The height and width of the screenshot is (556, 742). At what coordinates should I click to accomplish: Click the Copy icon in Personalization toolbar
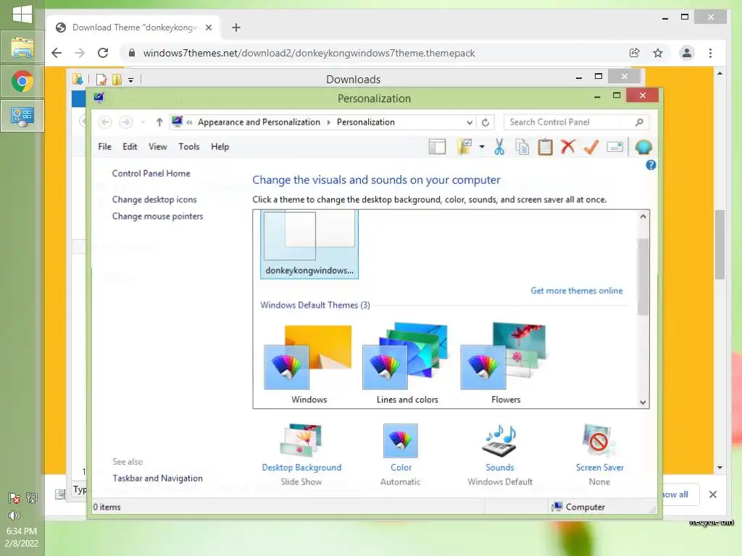522,147
